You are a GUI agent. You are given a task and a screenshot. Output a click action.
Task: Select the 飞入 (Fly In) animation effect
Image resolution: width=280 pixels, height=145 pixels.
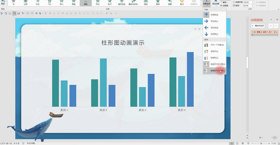click(x=50, y=3)
